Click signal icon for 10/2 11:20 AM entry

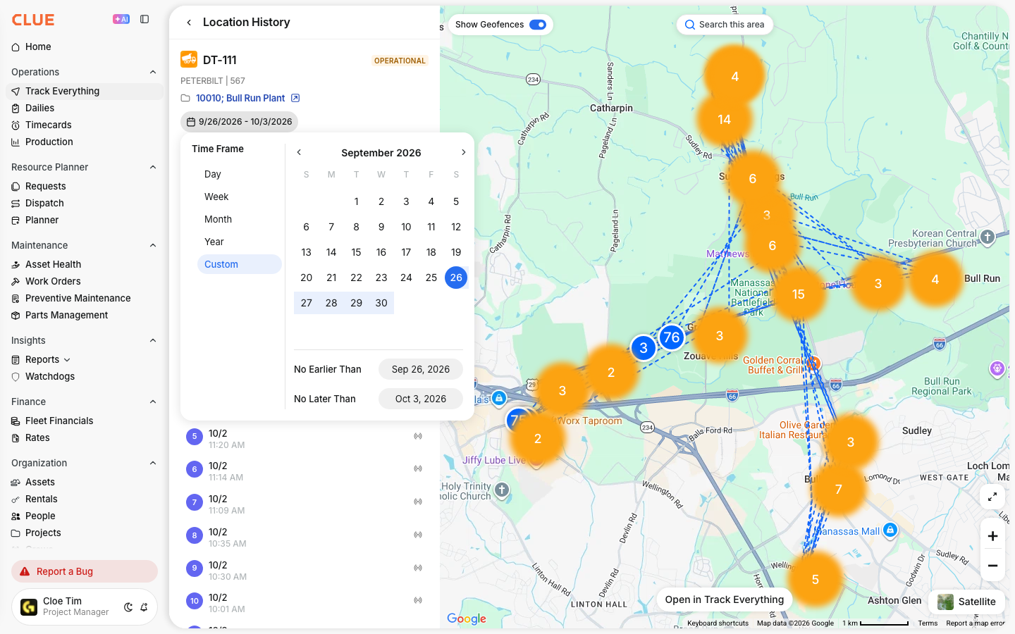point(418,436)
